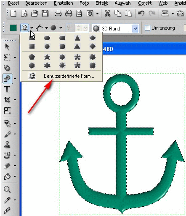Enable the Umrandung checkbox
The height and width of the screenshot is (216, 186).
(x=147, y=28)
